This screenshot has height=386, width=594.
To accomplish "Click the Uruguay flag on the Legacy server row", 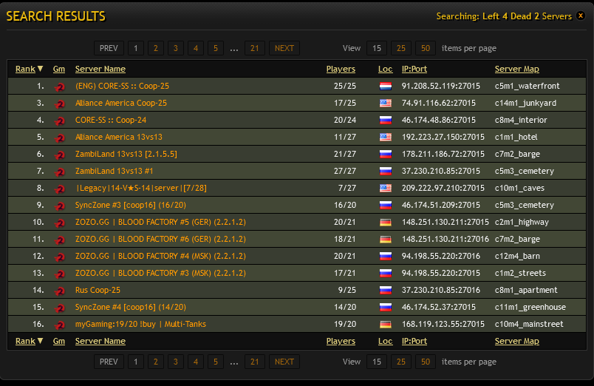I will [x=385, y=188].
